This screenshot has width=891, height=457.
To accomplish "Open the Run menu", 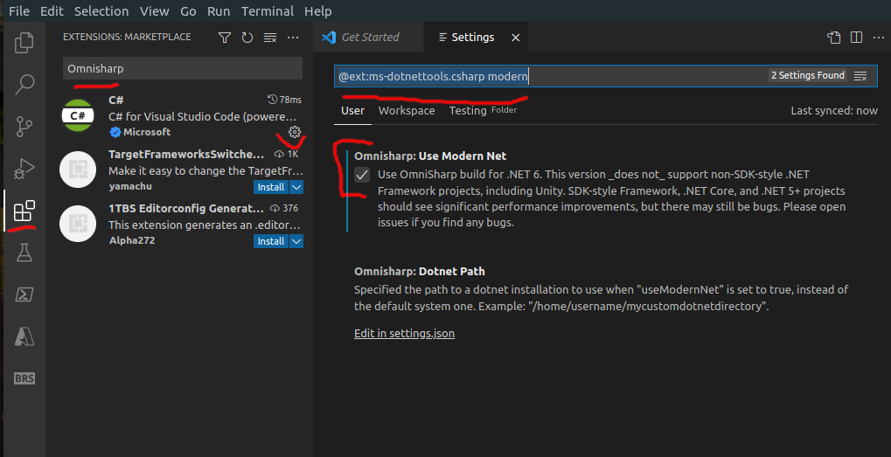I will (x=219, y=11).
